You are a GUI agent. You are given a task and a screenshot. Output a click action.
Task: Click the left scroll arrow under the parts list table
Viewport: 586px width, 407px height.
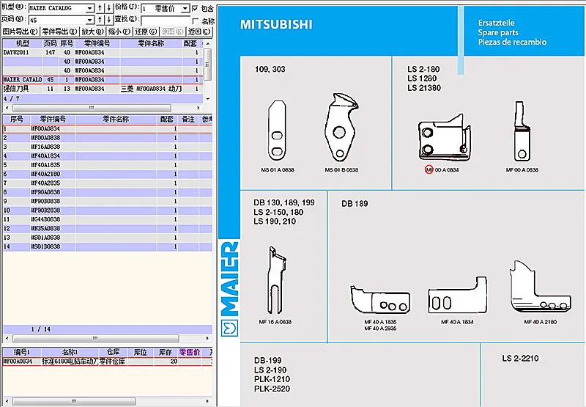pyautogui.click(x=7, y=338)
